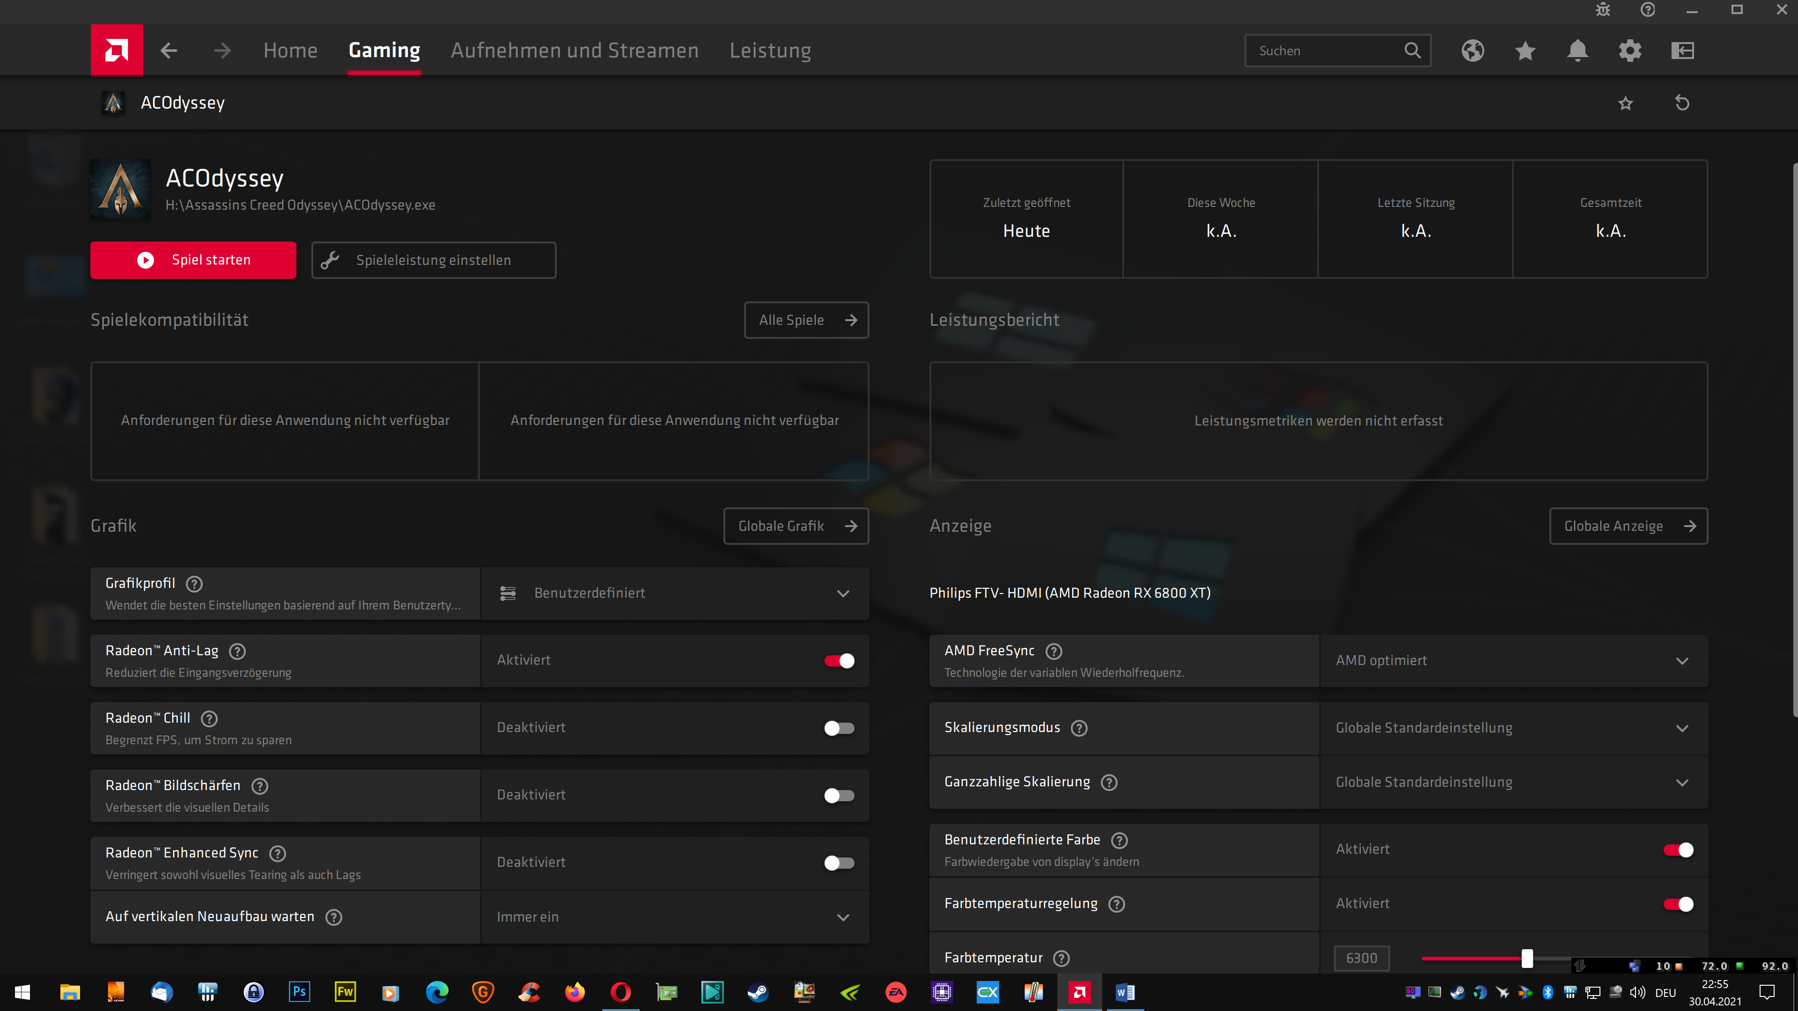Screen dimensions: 1798x1011
Task: Open settings gear icon
Action: click(1630, 50)
